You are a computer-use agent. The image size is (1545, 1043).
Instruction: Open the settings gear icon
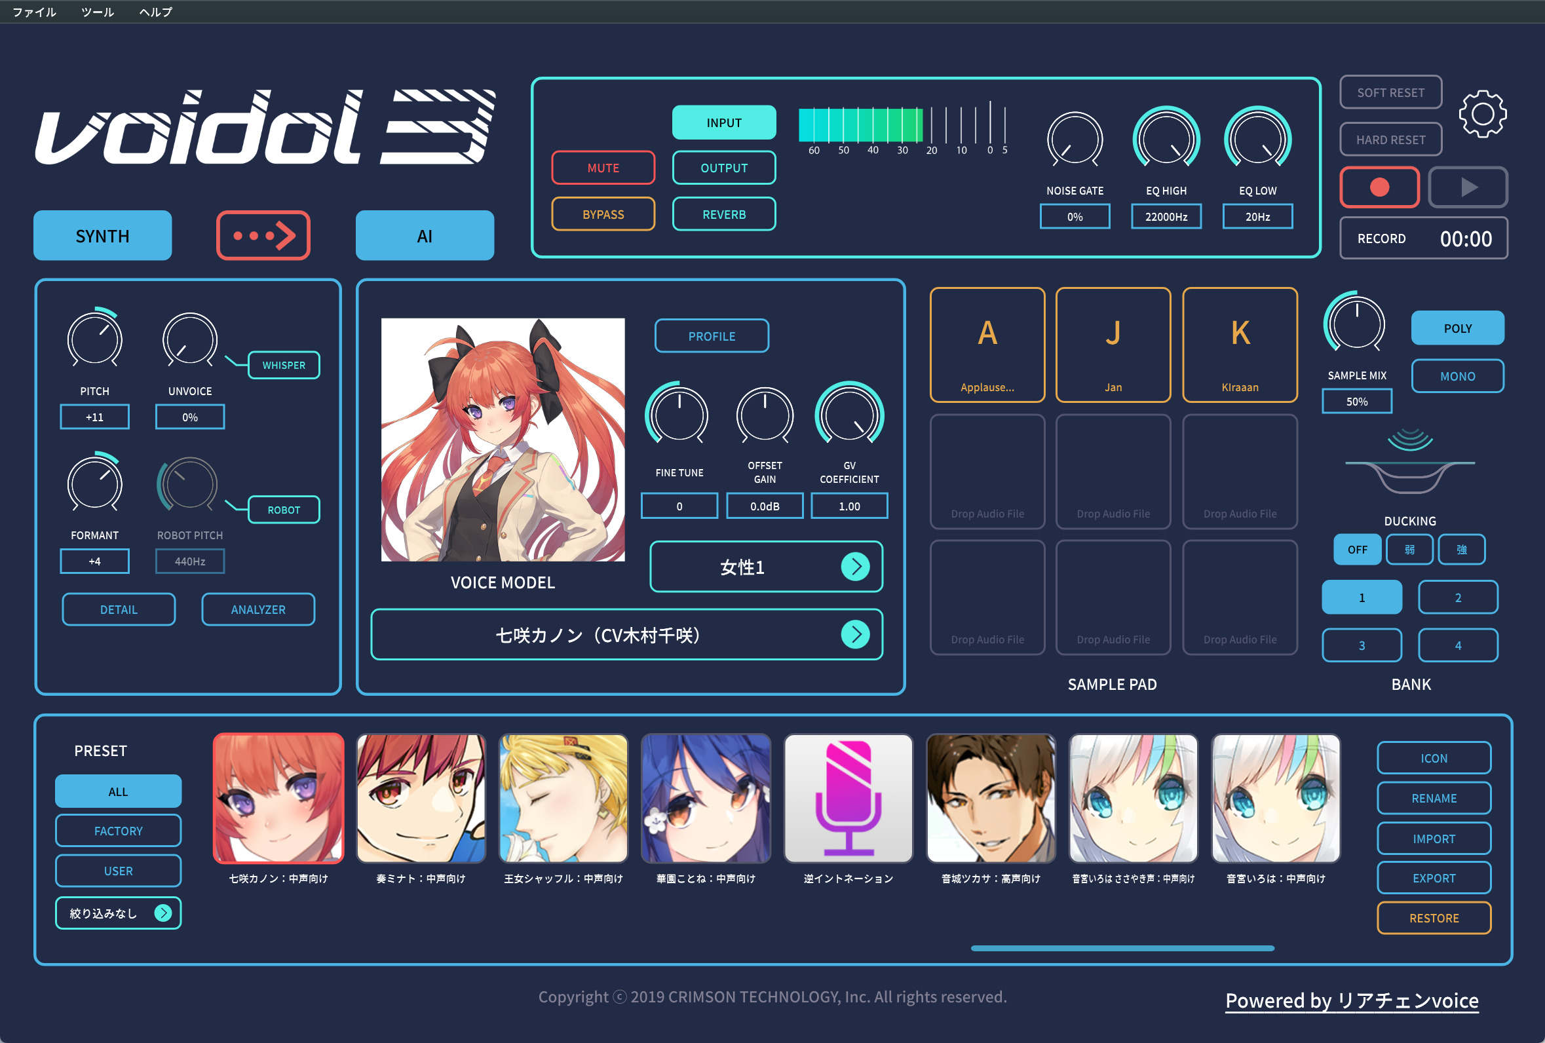(x=1483, y=115)
